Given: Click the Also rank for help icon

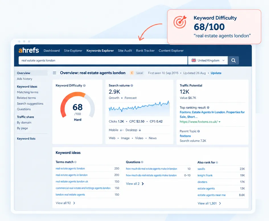Looking at the screenshot, I should 217,162.
